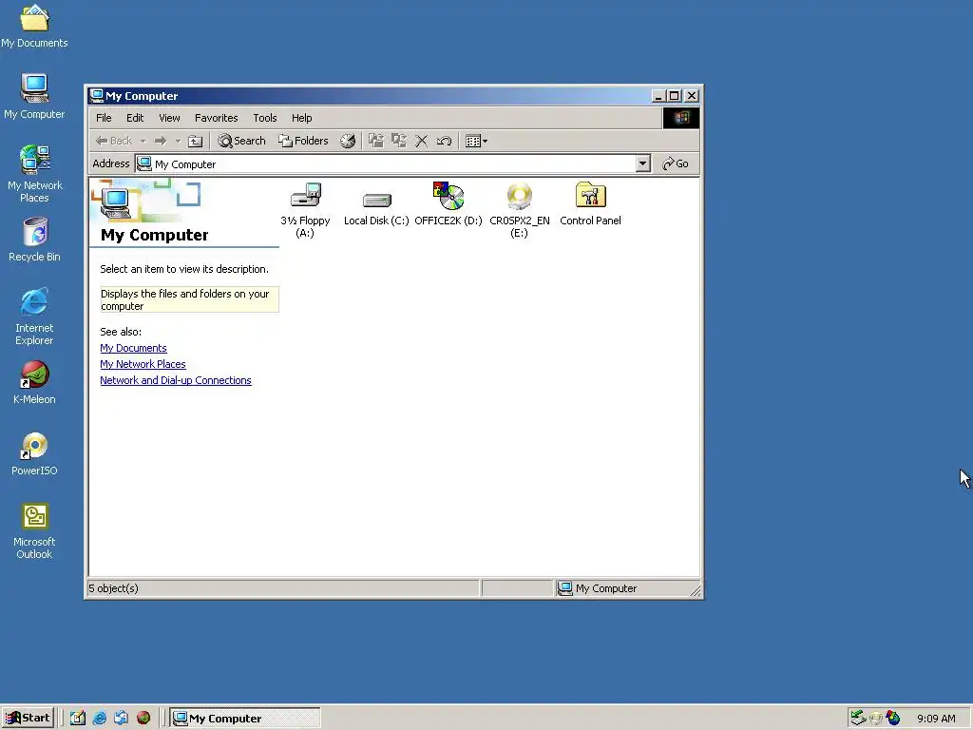Click the Move To toolbar icon

376,141
